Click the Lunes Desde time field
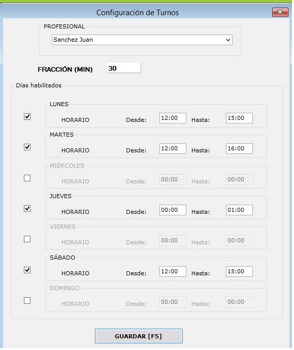Viewport: 294px width, 350px height. tap(173, 118)
